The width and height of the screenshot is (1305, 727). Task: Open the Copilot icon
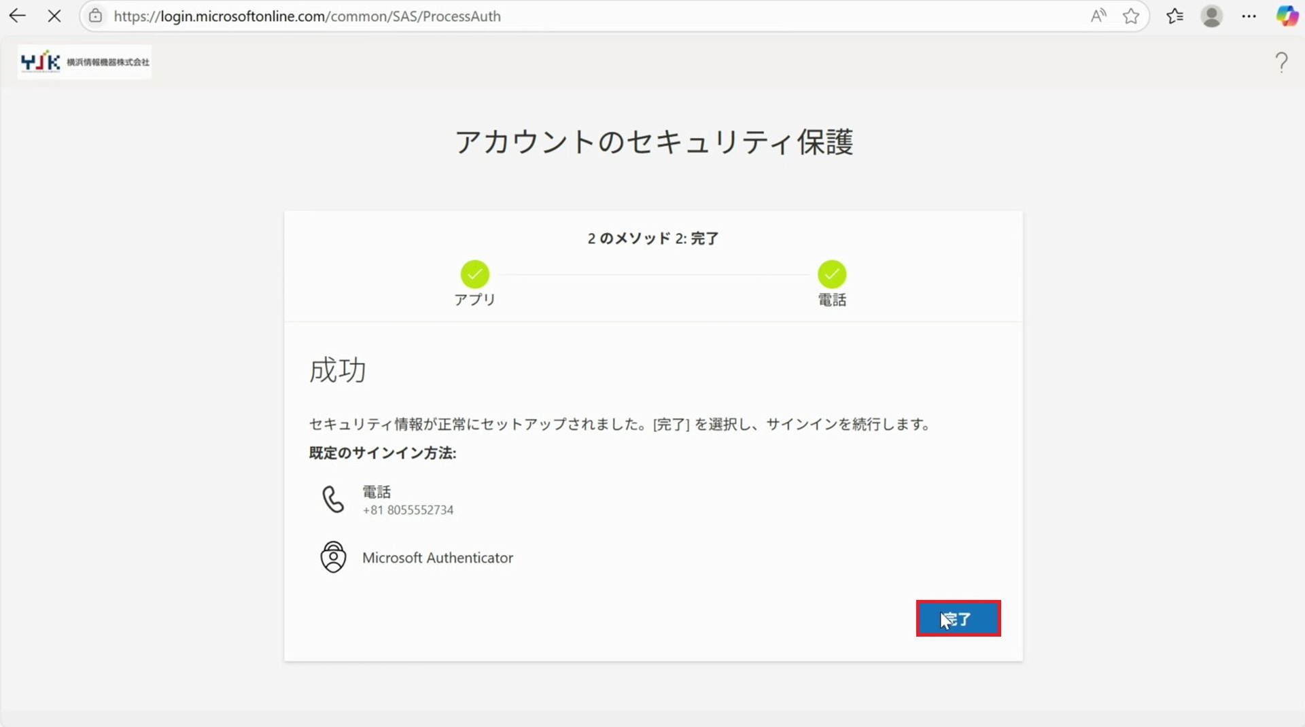pos(1287,16)
